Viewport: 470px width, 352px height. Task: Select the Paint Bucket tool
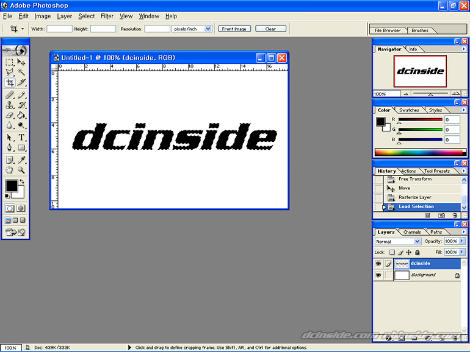click(21, 115)
